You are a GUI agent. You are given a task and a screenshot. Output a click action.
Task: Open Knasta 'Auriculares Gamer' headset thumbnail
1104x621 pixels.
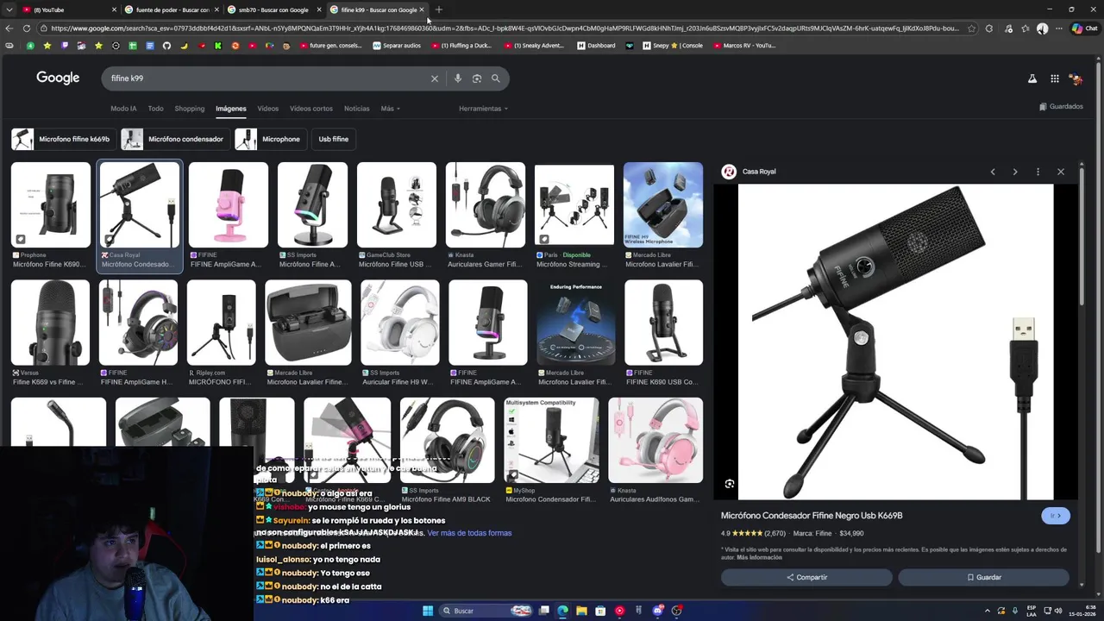click(486, 205)
